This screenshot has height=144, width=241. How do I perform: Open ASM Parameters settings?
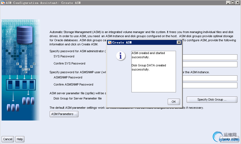click(x=64, y=114)
